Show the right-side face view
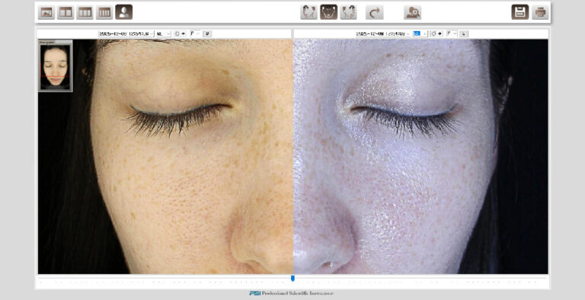585x300 pixels. click(x=348, y=12)
